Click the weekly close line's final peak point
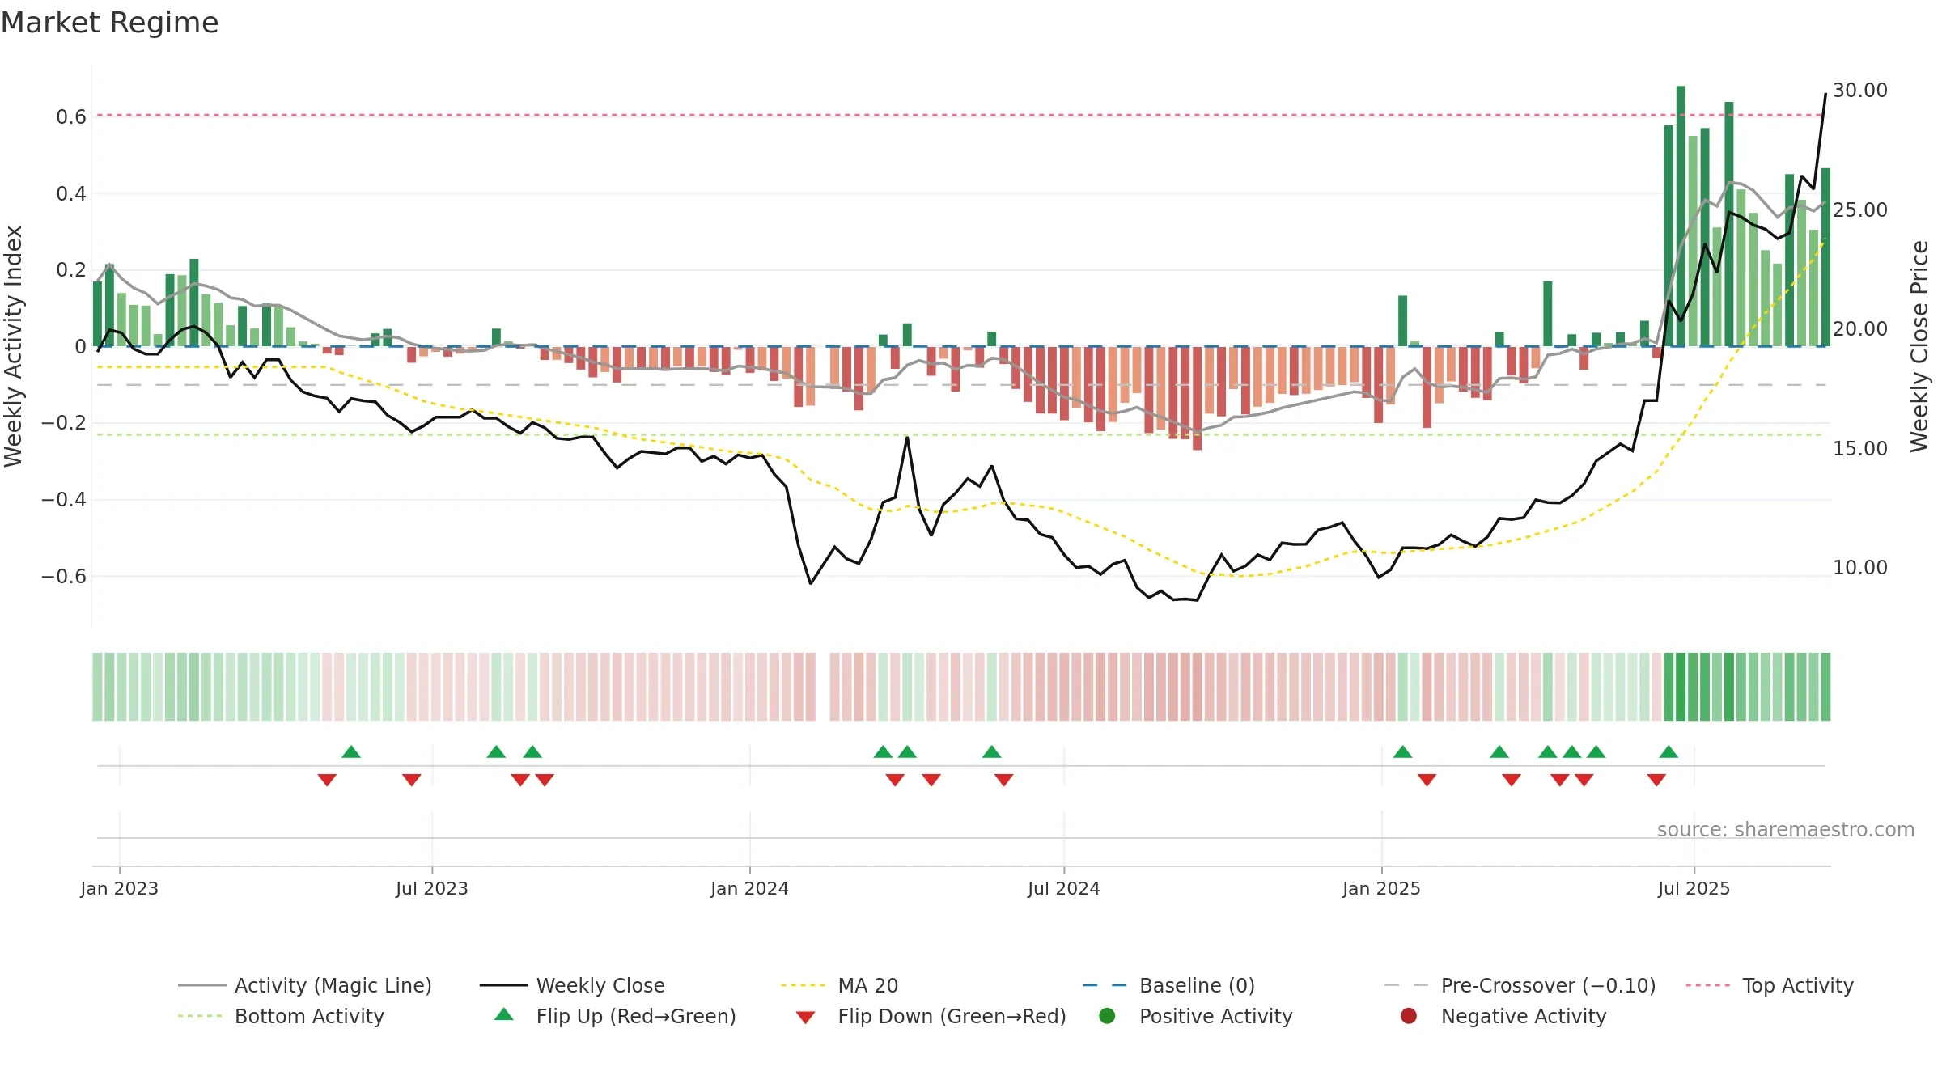1942x1092 pixels. tap(1825, 95)
